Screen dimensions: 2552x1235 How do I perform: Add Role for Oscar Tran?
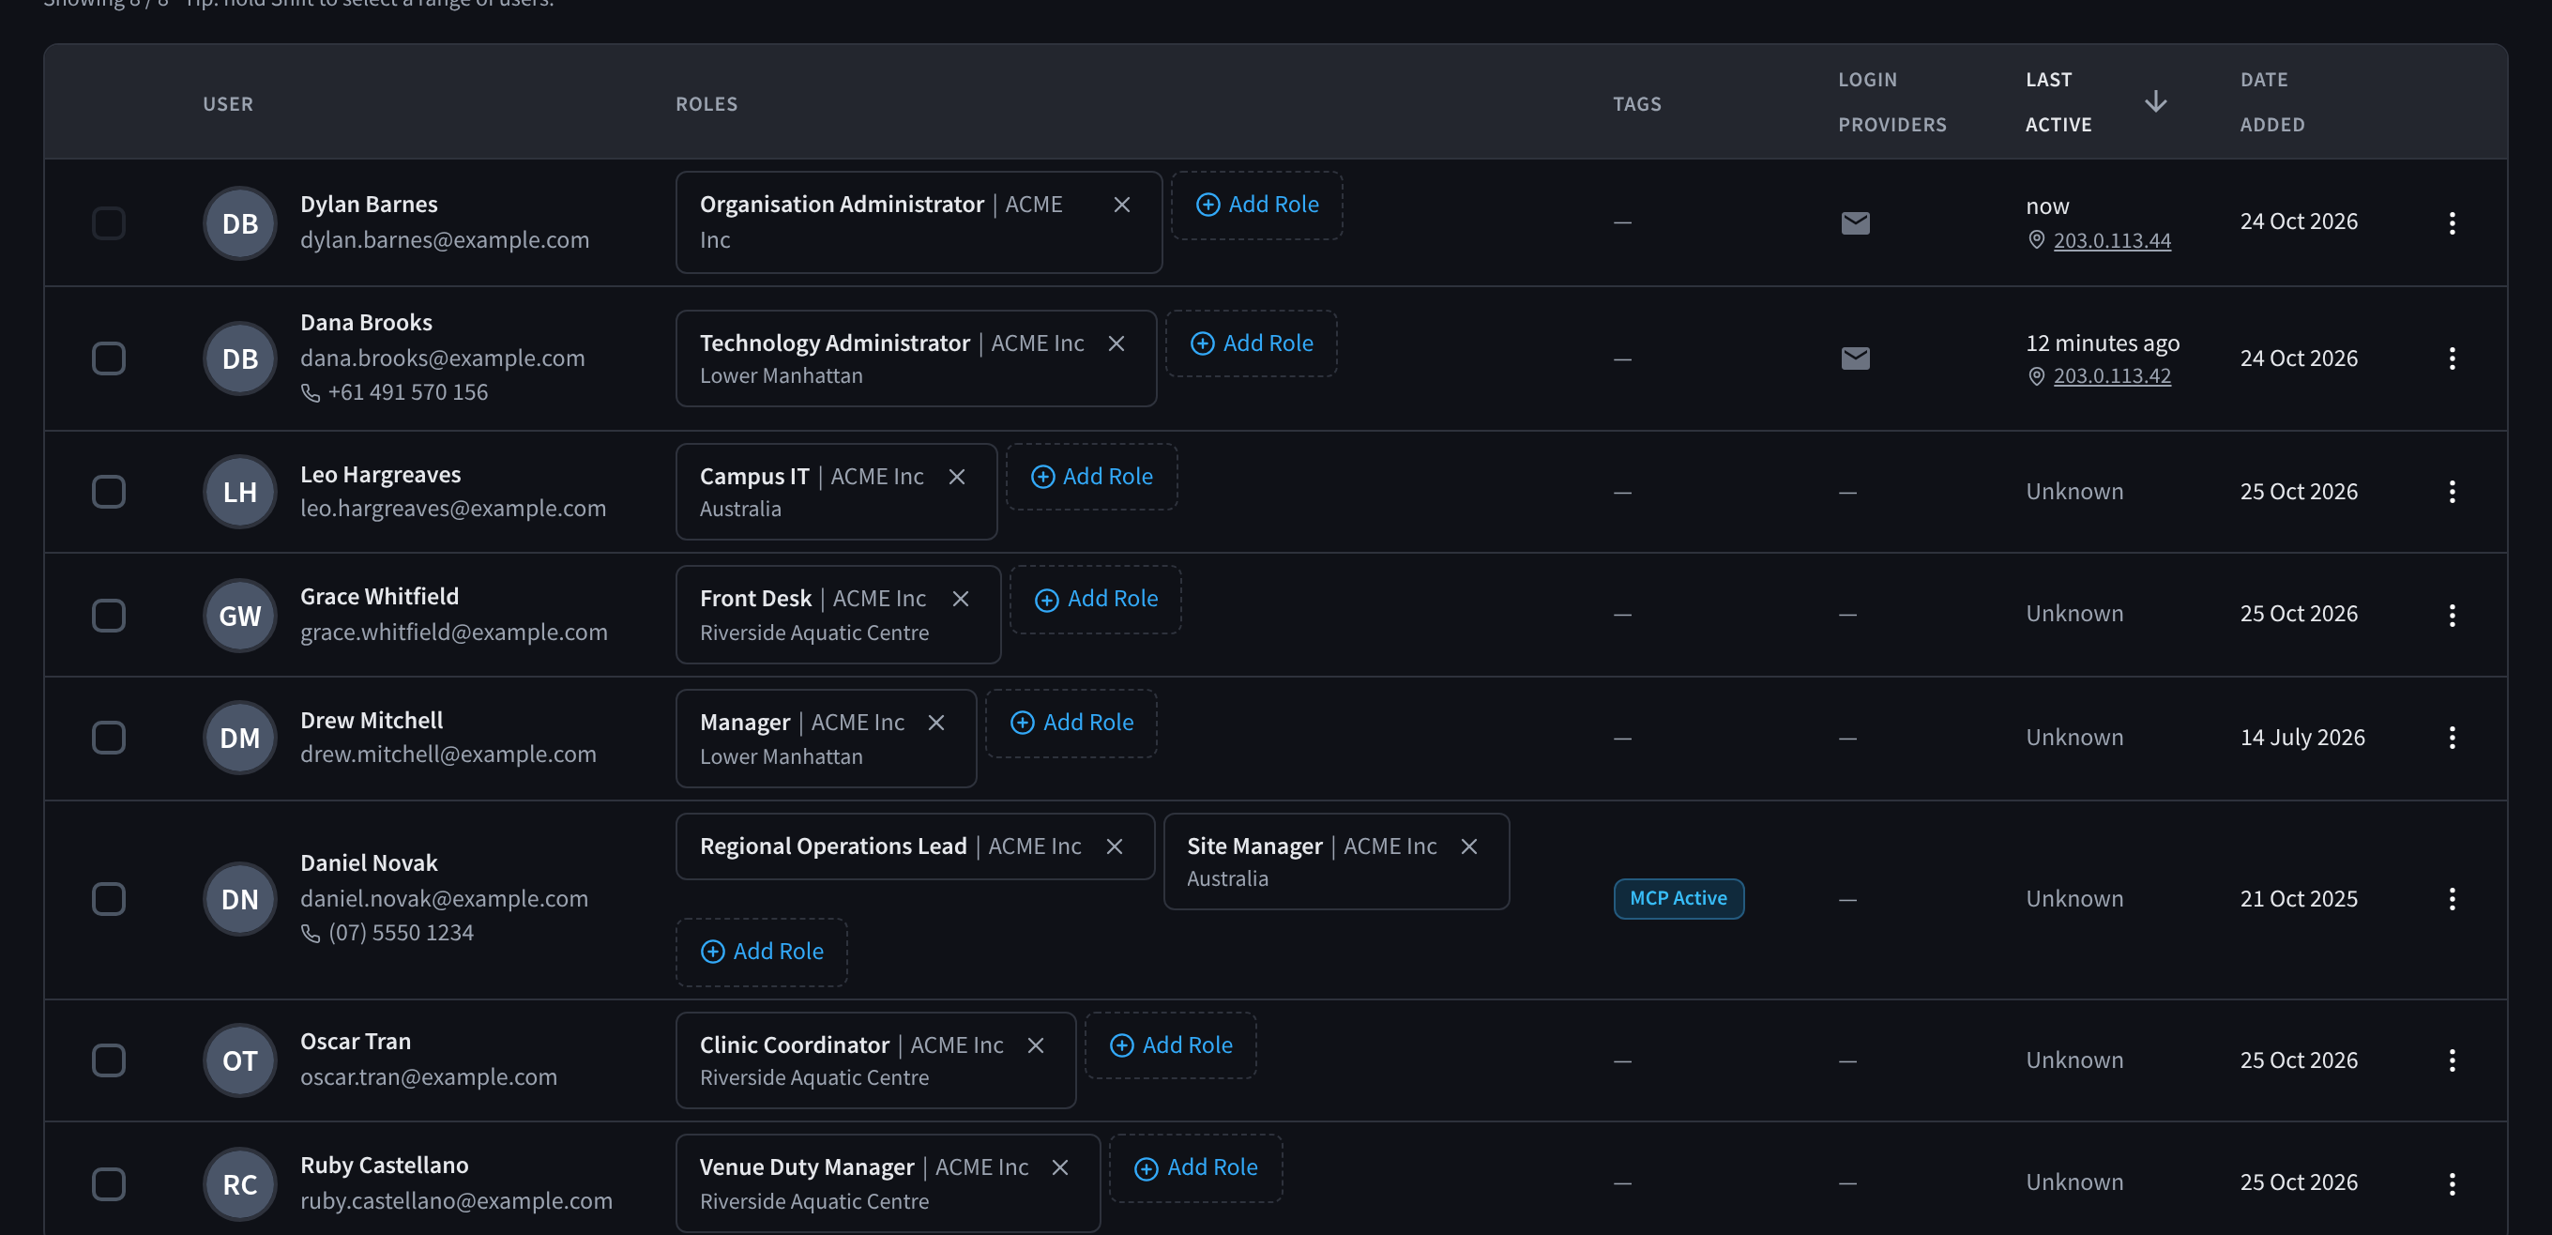pos(1171,1045)
